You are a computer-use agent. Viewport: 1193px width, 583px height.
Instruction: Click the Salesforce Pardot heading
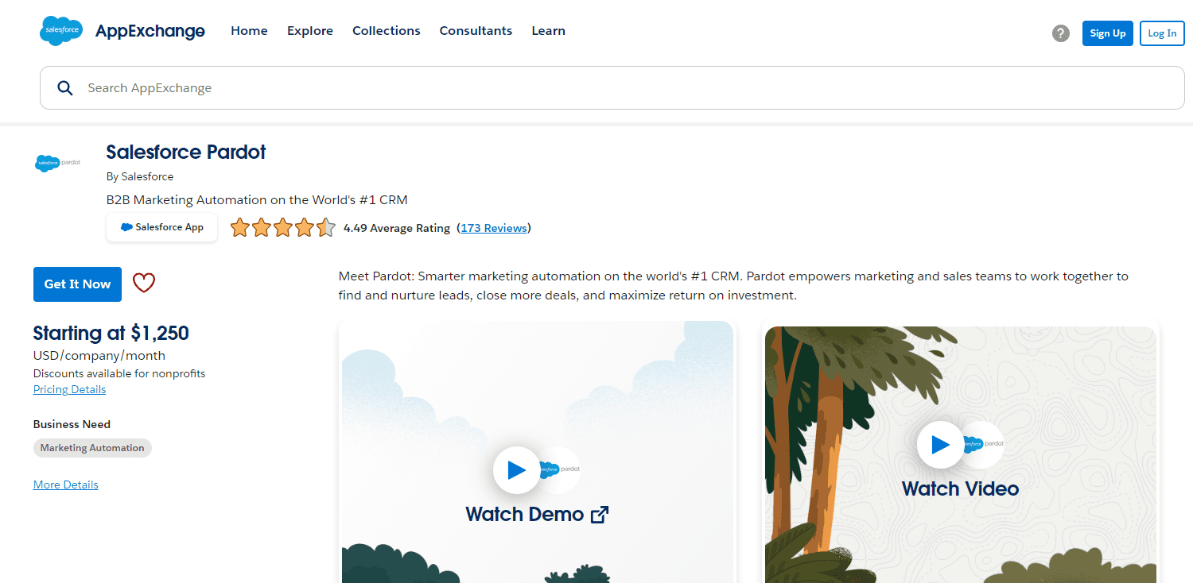[x=186, y=152]
